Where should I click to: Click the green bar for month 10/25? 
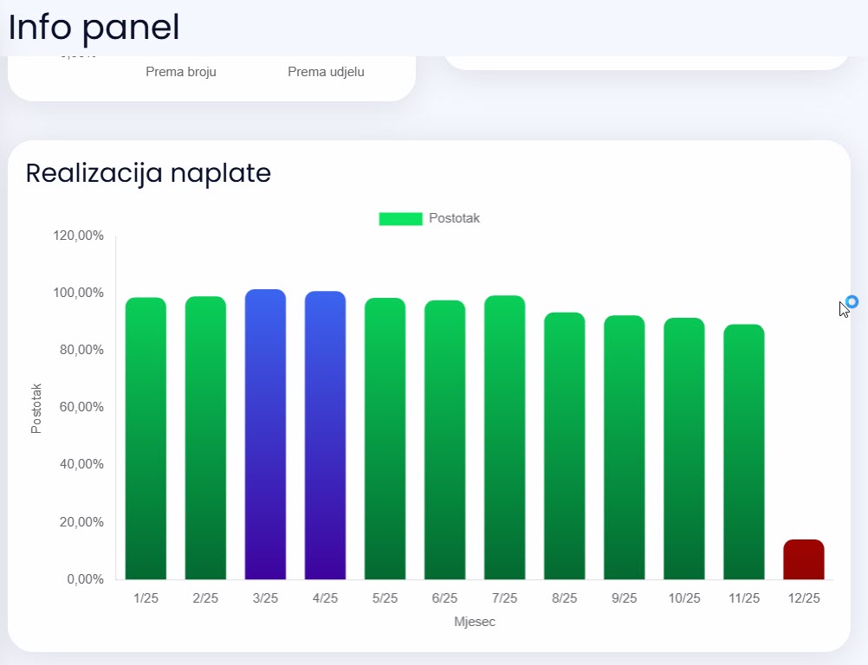pos(683,449)
